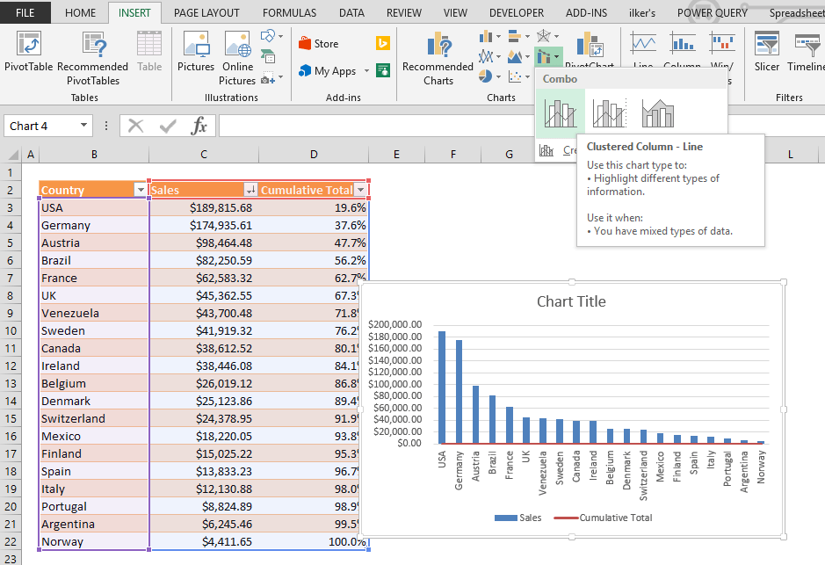
Task: Open the Sales column filter dropdown
Action: tap(250, 190)
